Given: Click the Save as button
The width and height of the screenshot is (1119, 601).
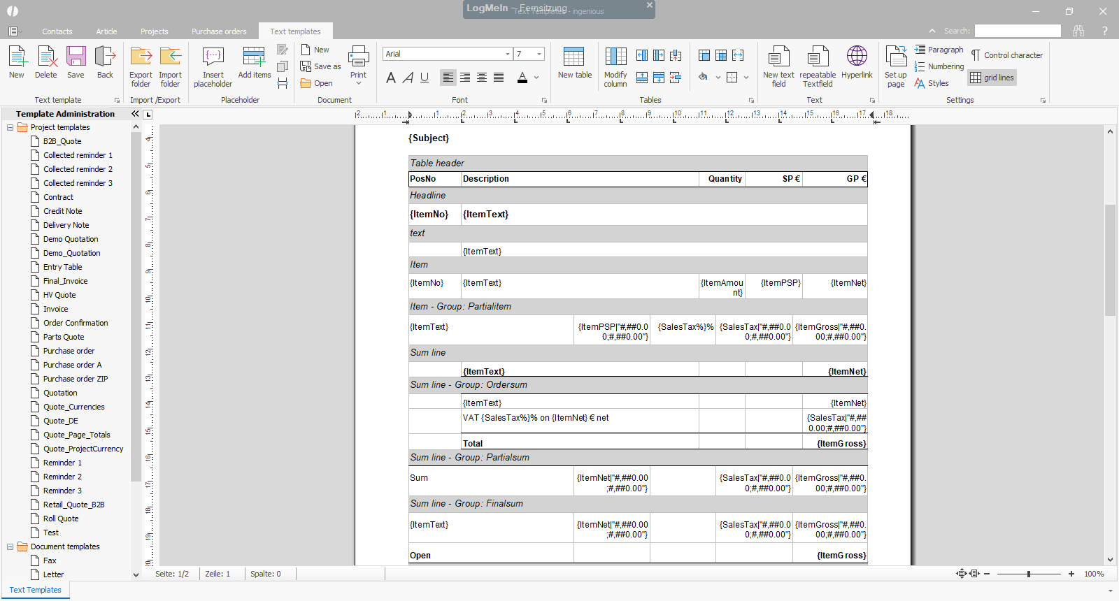Looking at the screenshot, I should (x=321, y=66).
